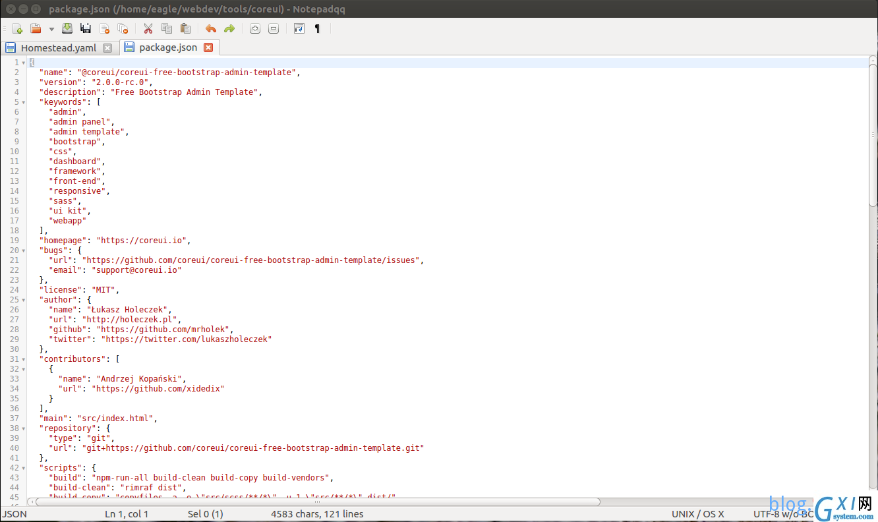
Task: Toggle show all characters pilcrow icon
Action: point(318,28)
